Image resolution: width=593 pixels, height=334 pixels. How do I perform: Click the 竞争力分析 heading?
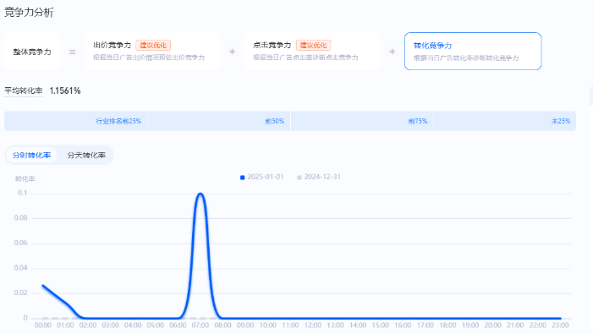coord(29,13)
